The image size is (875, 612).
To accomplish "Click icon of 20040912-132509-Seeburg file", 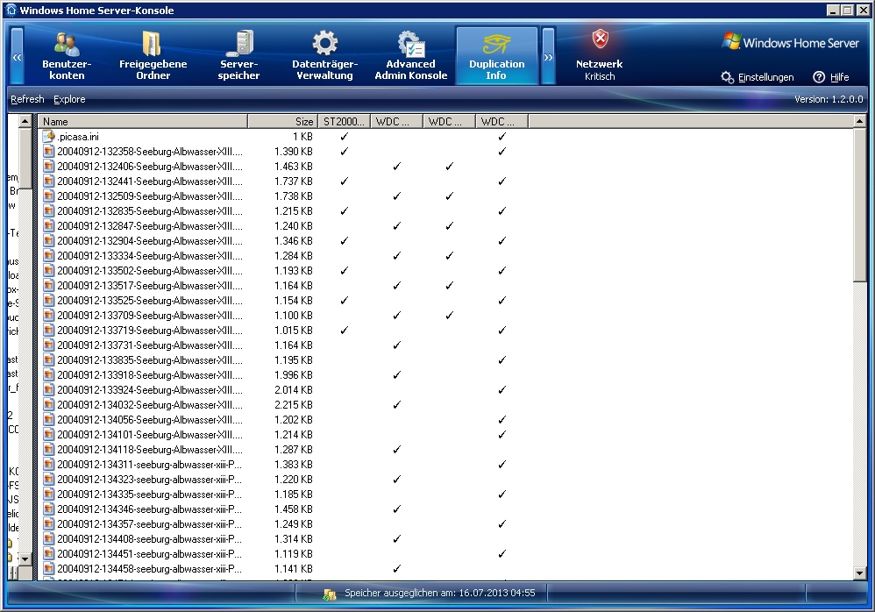I will [48, 196].
